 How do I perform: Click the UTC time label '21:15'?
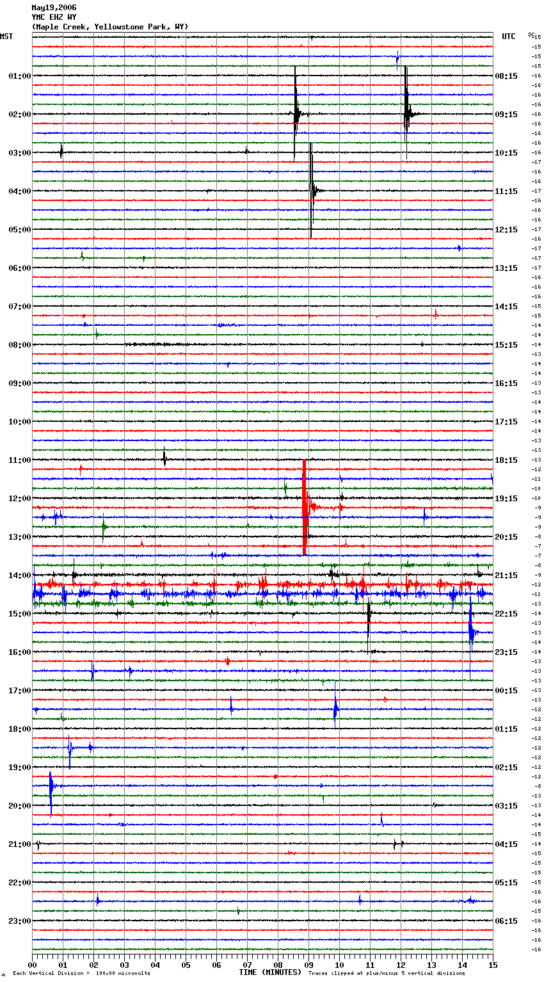506,576
